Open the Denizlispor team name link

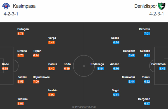click(146, 6)
